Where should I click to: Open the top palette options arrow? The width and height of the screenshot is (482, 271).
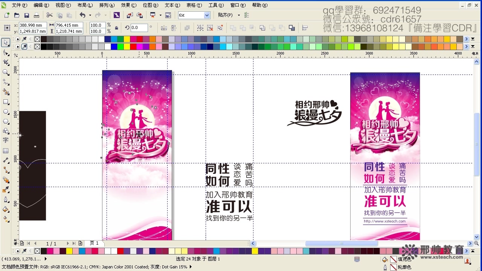[17, 39]
